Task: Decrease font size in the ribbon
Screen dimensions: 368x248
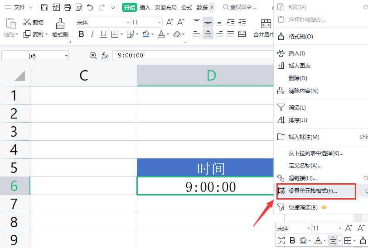Action: click(x=180, y=22)
